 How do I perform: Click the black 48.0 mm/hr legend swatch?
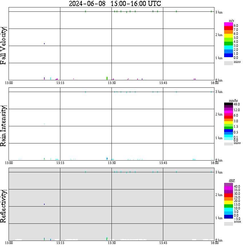point(228,104)
